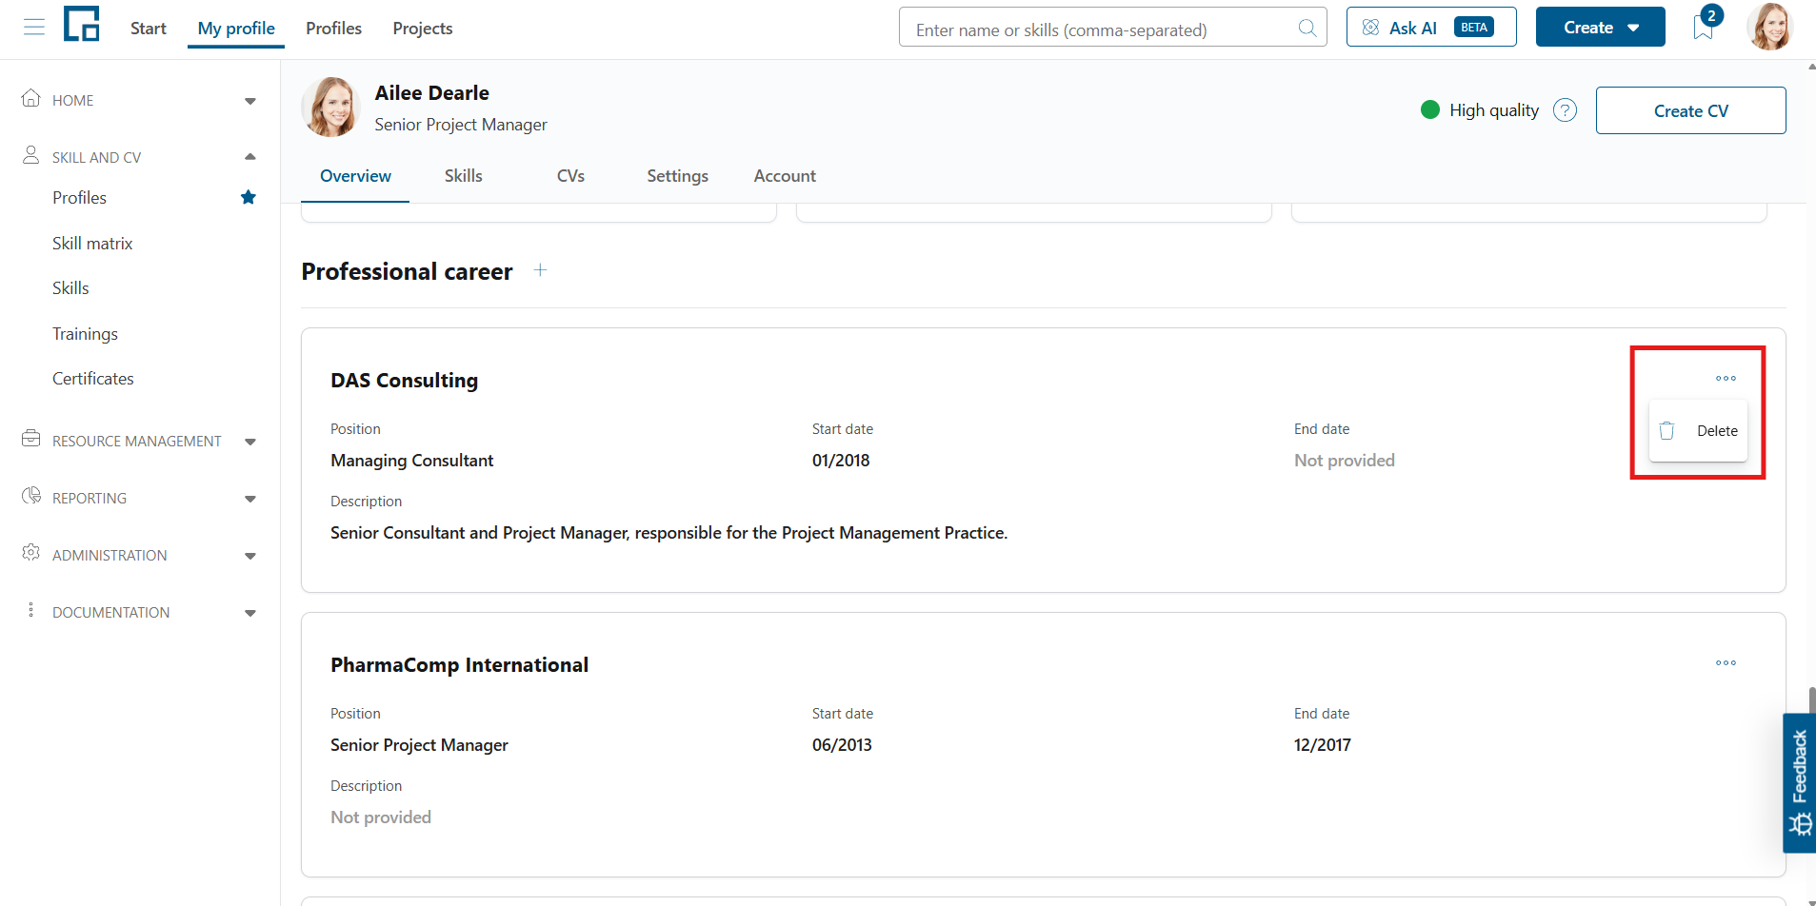Open the Account profile tab
This screenshot has width=1816, height=906.
[x=785, y=176]
